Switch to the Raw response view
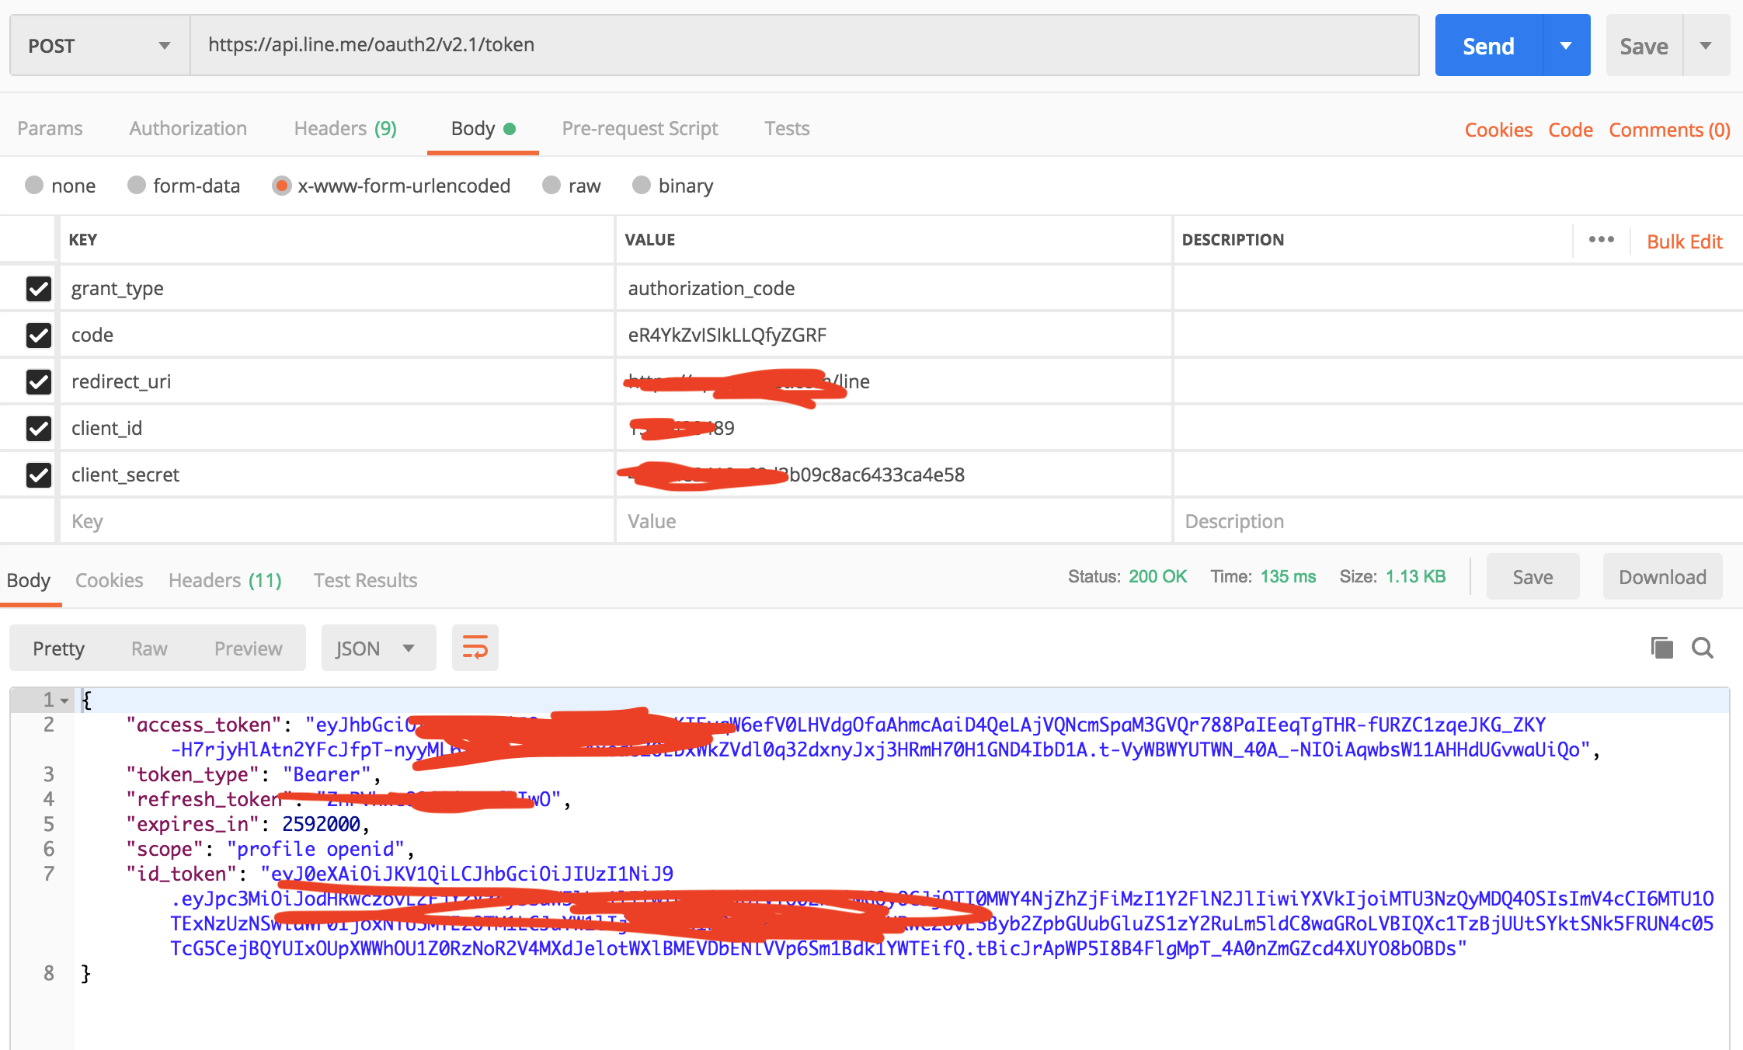 coord(149,648)
